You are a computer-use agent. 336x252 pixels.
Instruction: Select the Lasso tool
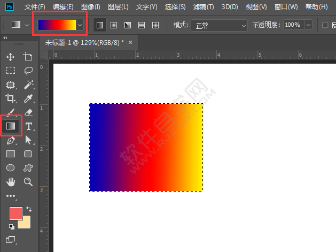(x=28, y=71)
